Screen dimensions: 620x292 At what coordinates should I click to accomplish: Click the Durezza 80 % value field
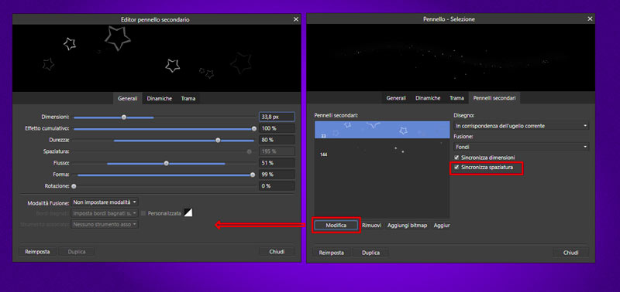277,140
